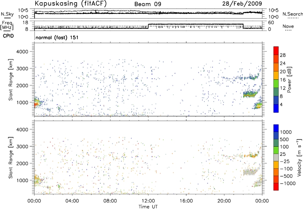Viewport: 303px width, 209px height.
Task: Click the strong red echo near 00:00 in power panel
Action: click(x=36, y=104)
